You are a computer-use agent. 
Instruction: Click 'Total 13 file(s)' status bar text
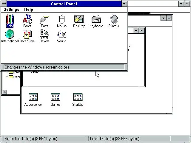click(x=114, y=139)
